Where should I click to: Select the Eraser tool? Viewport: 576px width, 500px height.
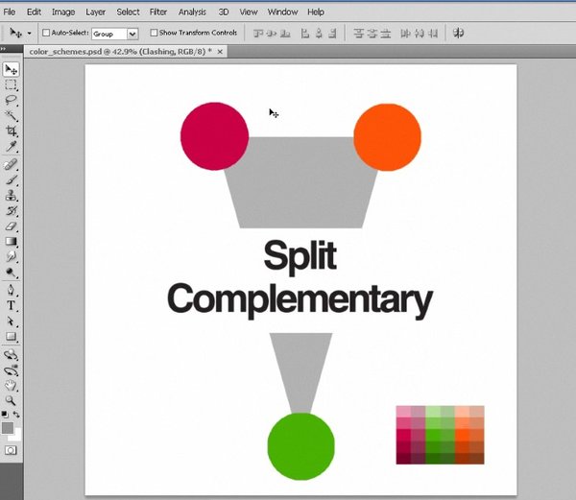tap(11, 226)
